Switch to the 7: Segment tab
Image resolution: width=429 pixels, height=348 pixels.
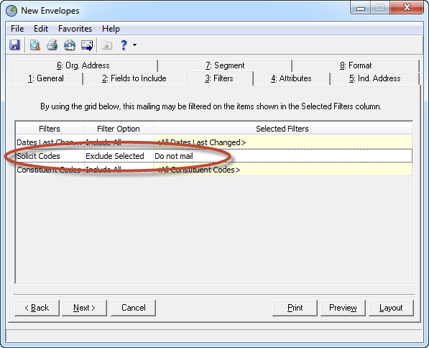[x=225, y=65]
